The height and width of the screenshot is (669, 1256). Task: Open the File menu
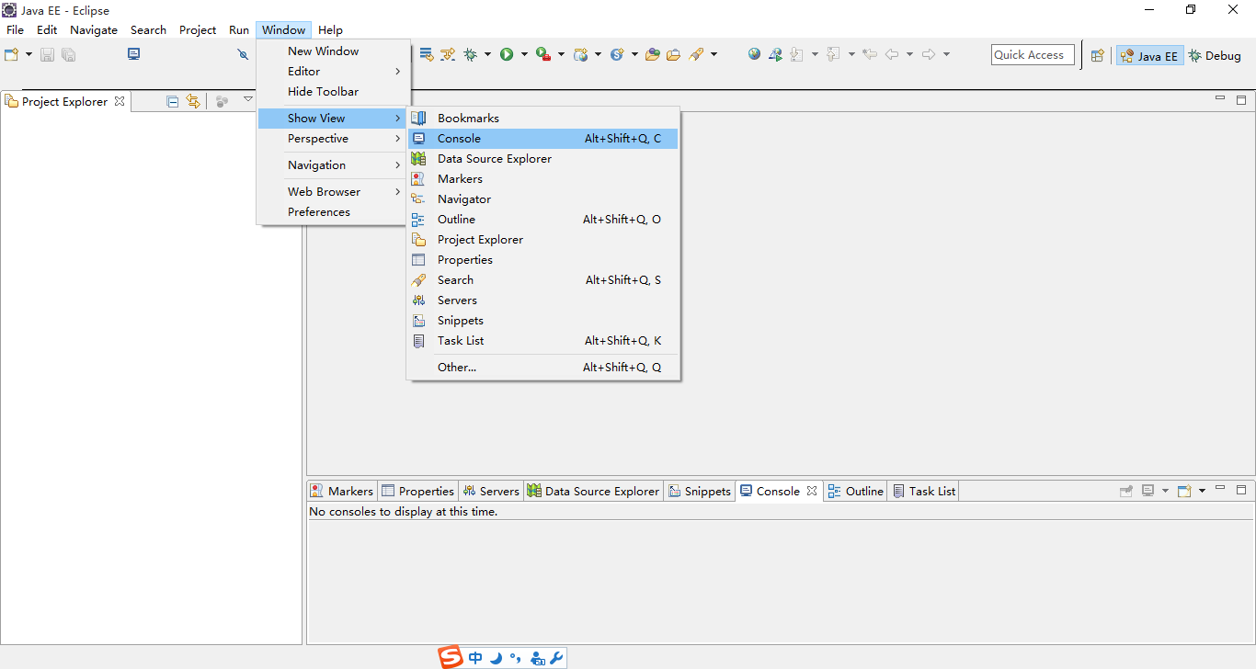click(x=16, y=30)
